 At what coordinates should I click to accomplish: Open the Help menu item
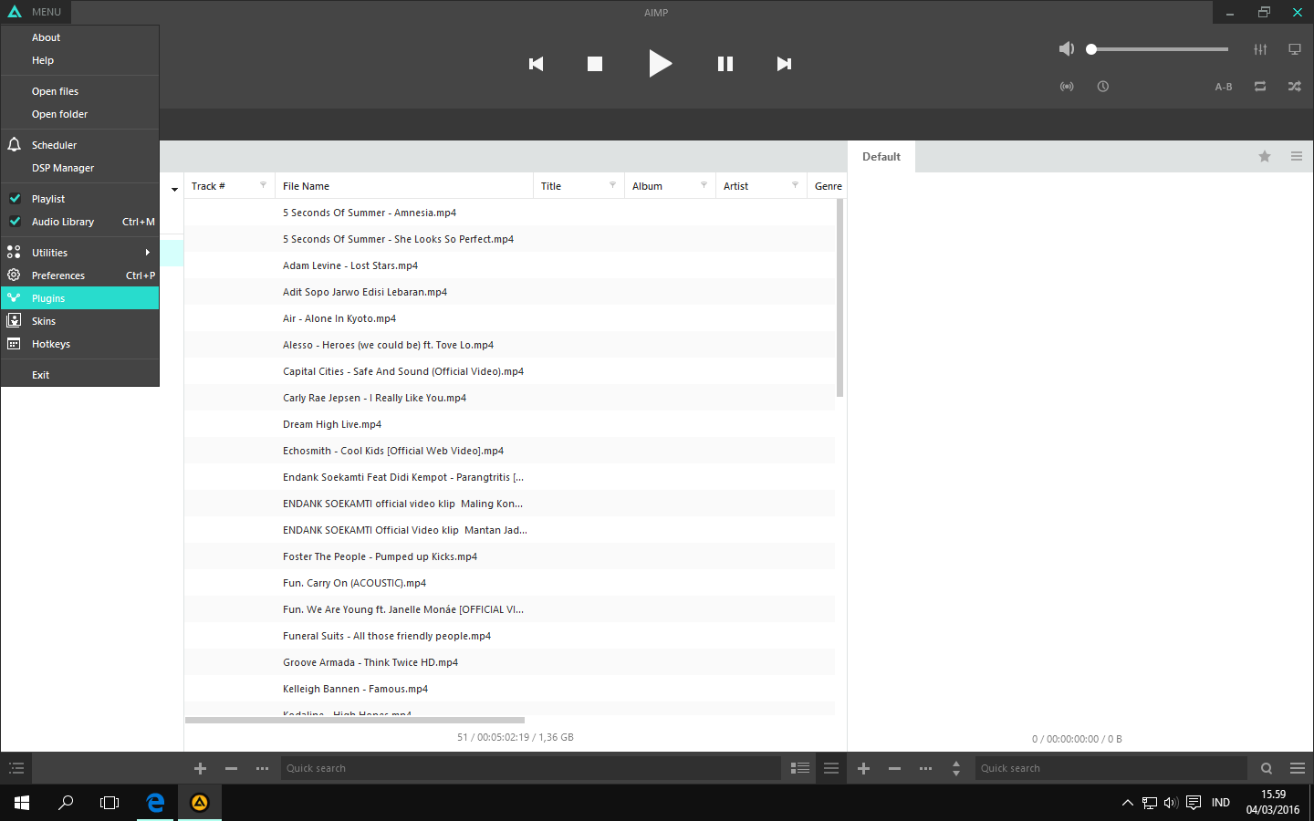[x=80, y=60]
